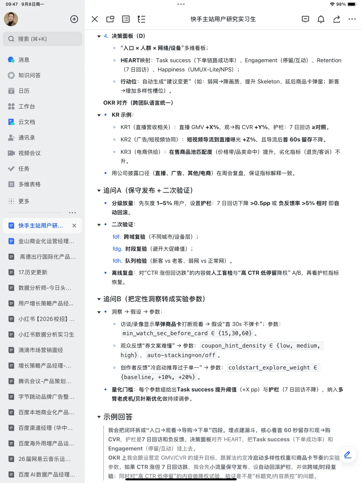Collapse the 二次验证 bullet list
This screenshot has width=362, height=483.
click(99, 225)
